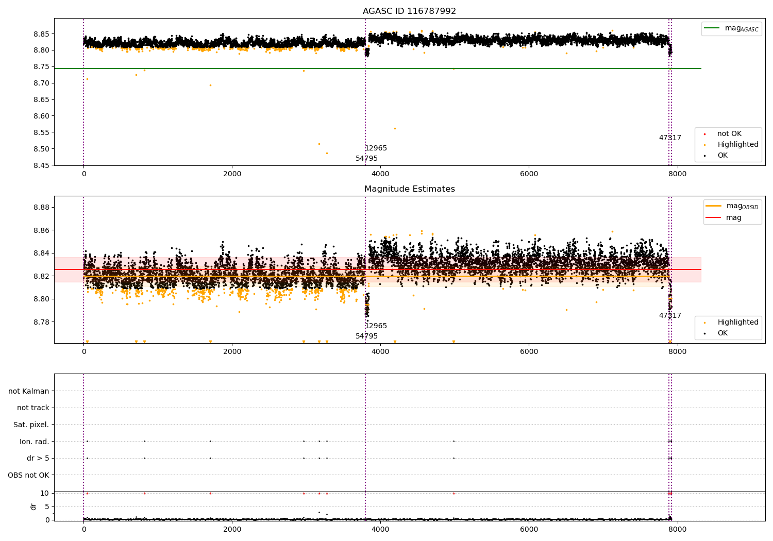Select the orange mag OBSID legend entry

coord(732,206)
